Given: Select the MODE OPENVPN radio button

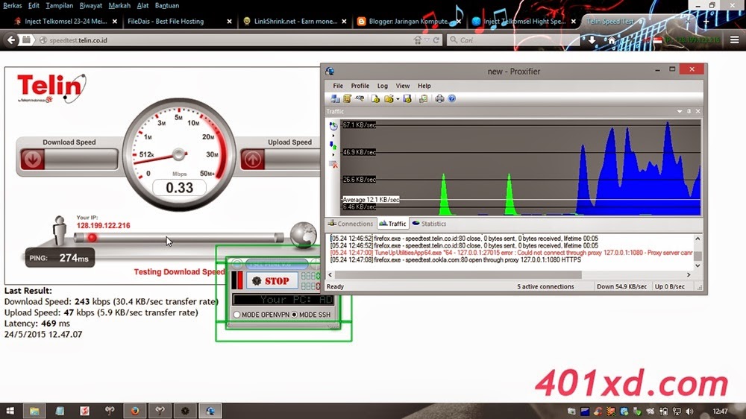Looking at the screenshot, I should point(236,315).
